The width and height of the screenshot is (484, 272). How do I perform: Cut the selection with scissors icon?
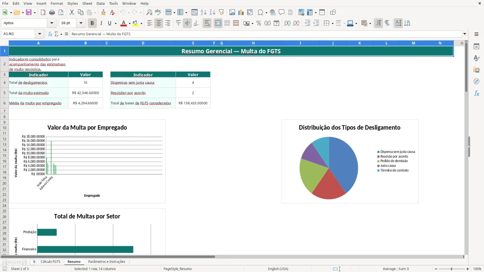click(x=72, y=12)
